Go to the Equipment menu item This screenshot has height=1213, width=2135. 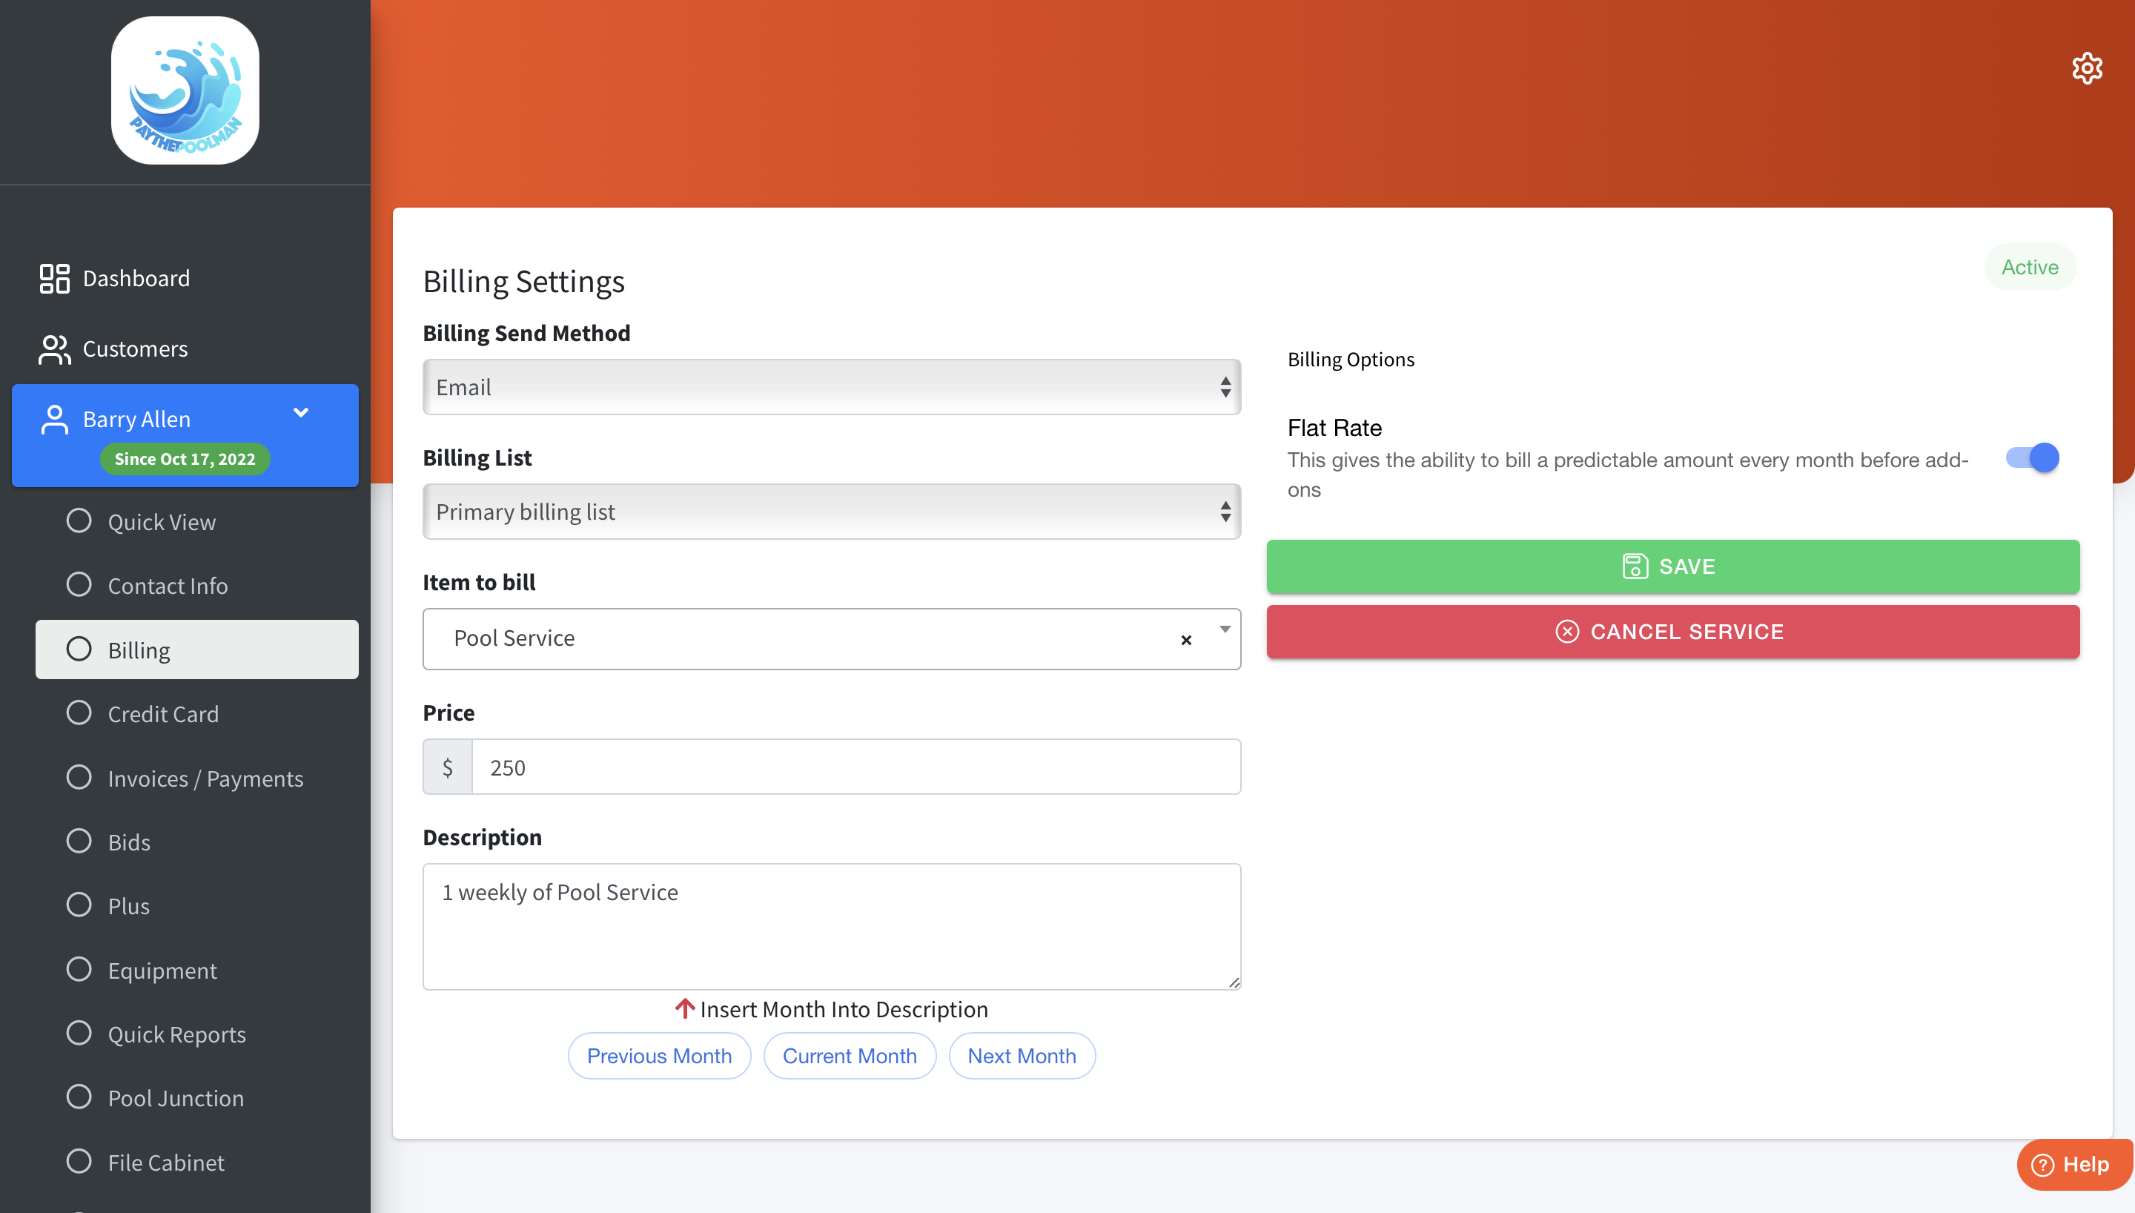162,971
